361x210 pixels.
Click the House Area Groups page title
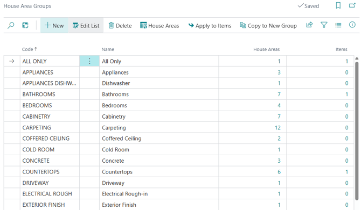[27, 6]
